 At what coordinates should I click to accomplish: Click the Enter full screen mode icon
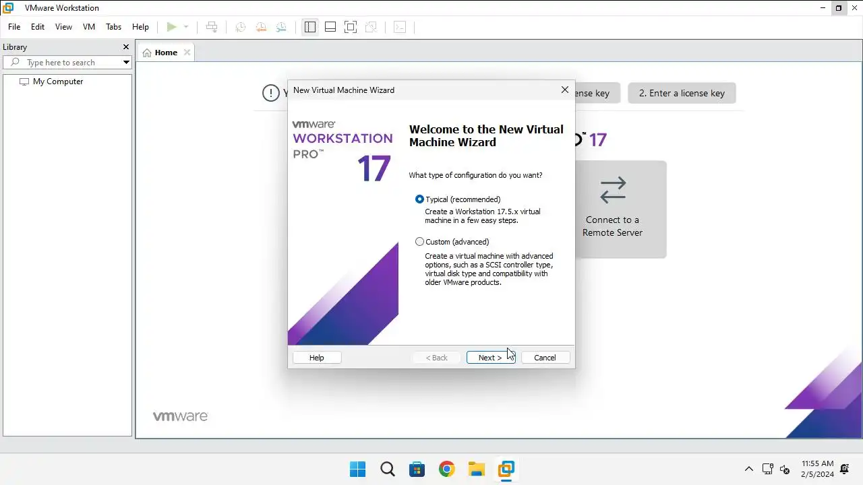pos(351,27)
